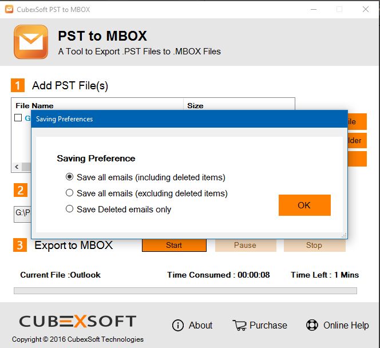Click the Stop button
This screenshot has width=380, height=348.
314,245
